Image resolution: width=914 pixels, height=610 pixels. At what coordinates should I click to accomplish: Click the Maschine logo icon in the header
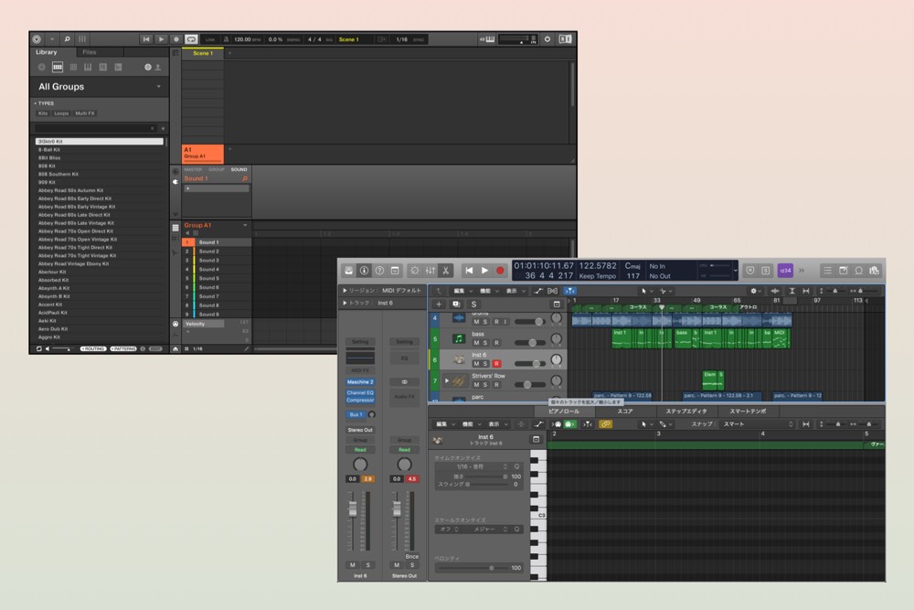pyautogui.click(x=37, y=39)
